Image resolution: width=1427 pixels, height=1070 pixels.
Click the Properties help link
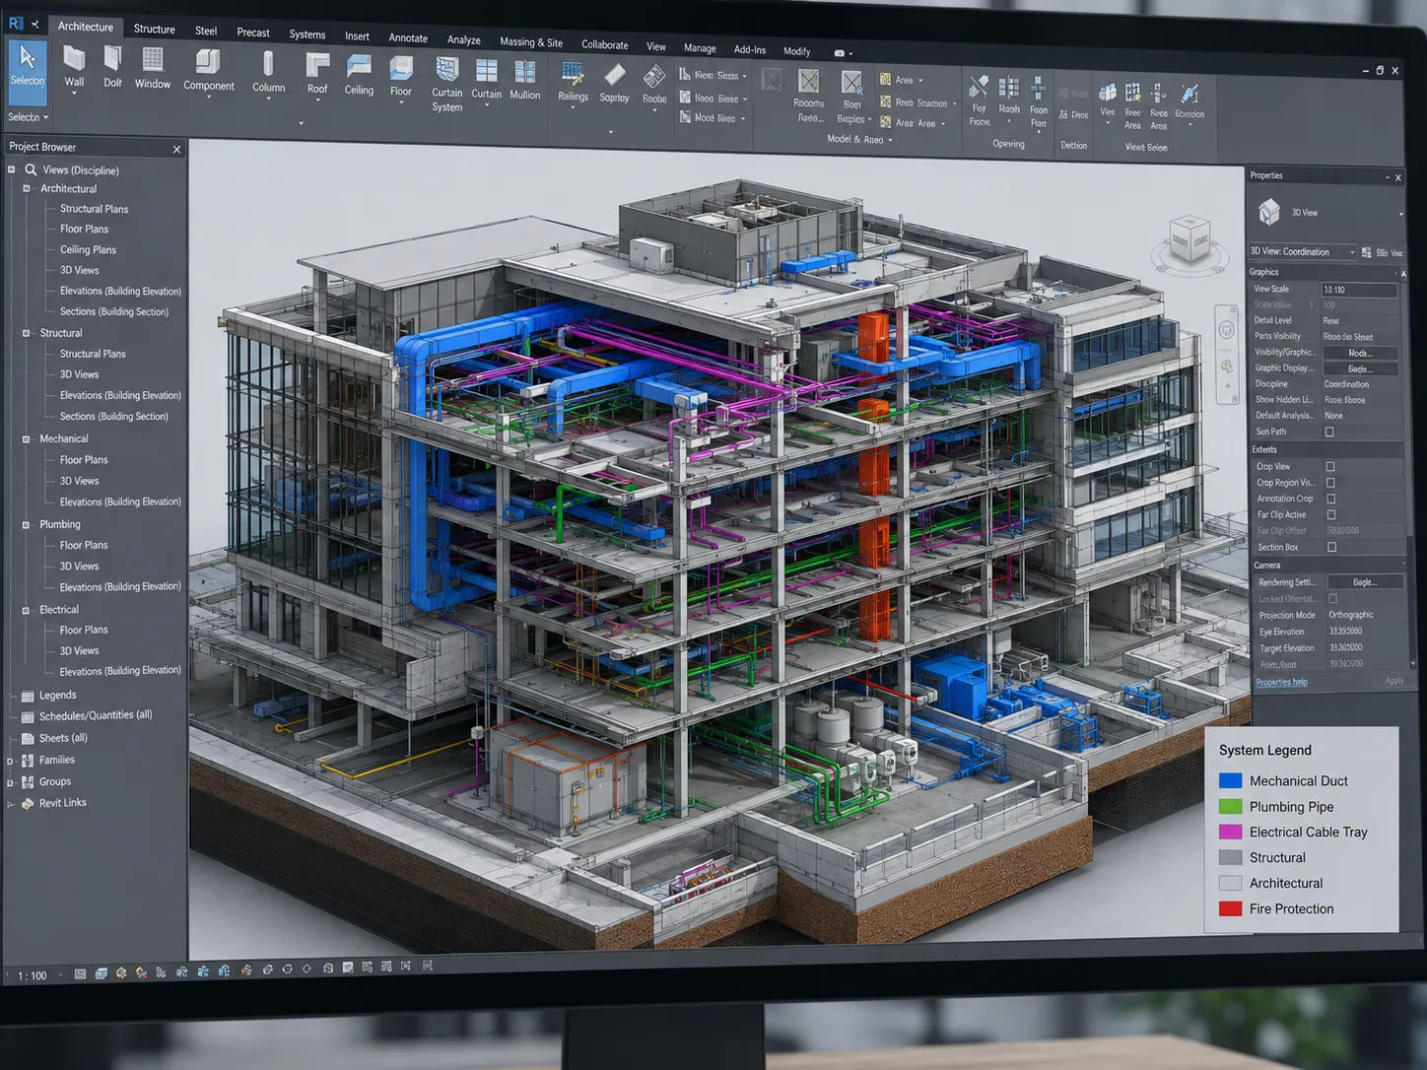(1282, 683)
